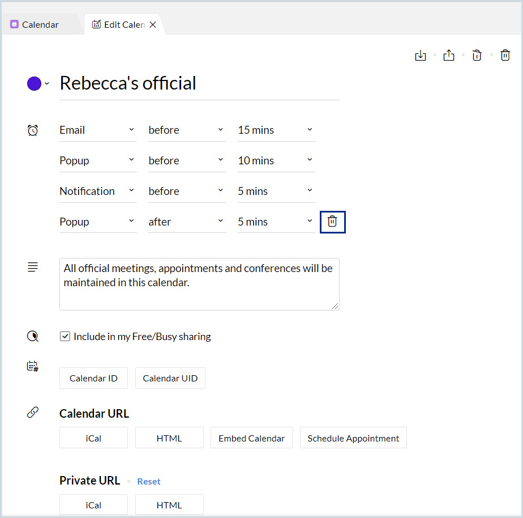Open the 15 mins duration dropdown
This screenshot has width=523, height=518.
click(276, 130)
